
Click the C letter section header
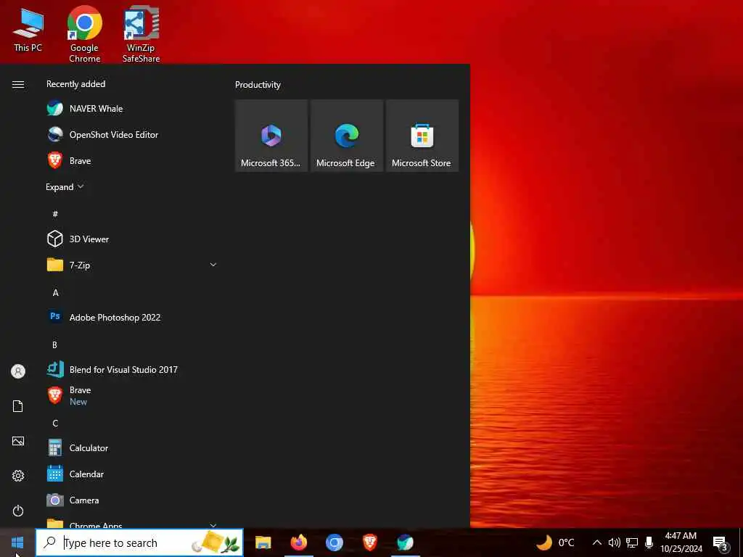(55, 423)
